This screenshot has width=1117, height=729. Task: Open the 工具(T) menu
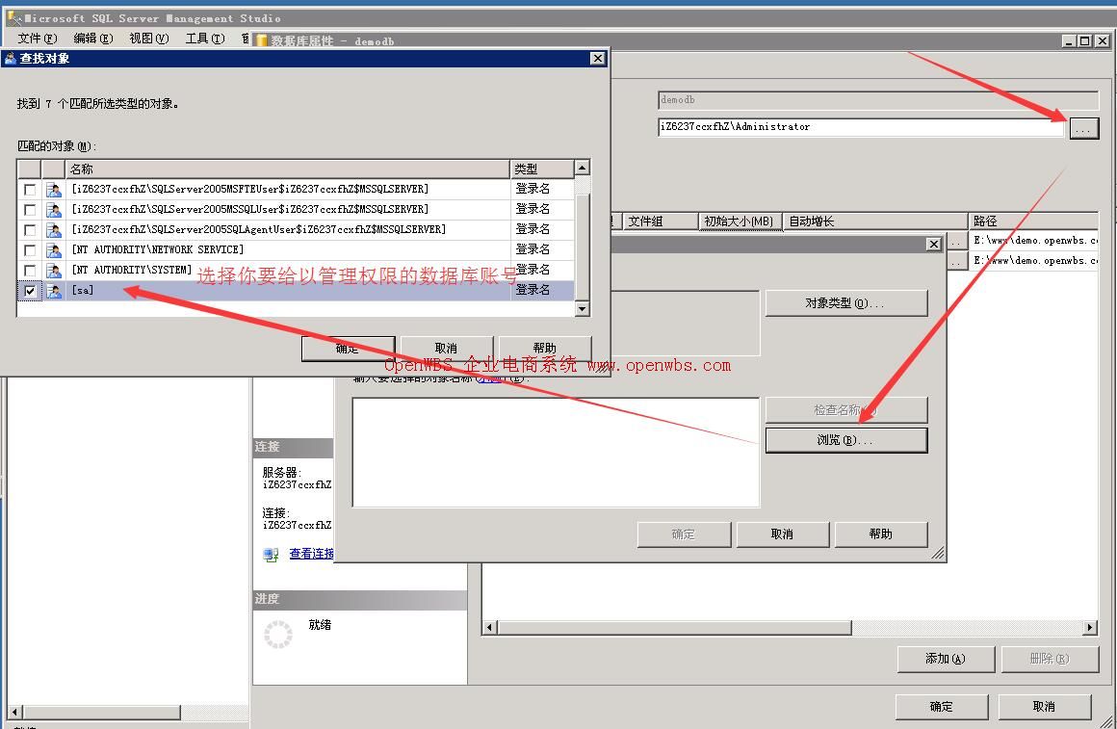(204, 39)
